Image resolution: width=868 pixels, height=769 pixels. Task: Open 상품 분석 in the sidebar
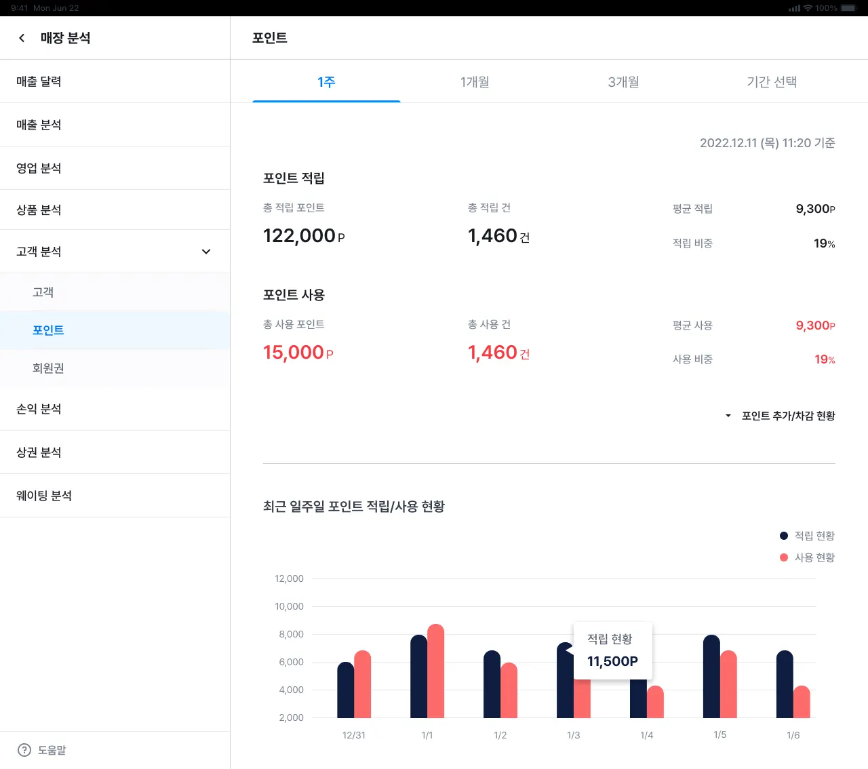pos(115,210)
